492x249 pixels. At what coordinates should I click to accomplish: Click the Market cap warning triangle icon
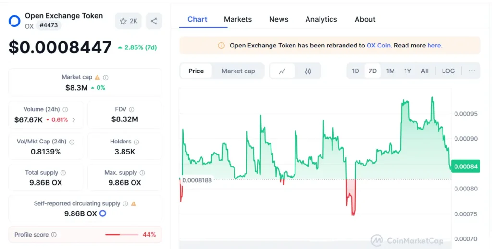[97, 77]
